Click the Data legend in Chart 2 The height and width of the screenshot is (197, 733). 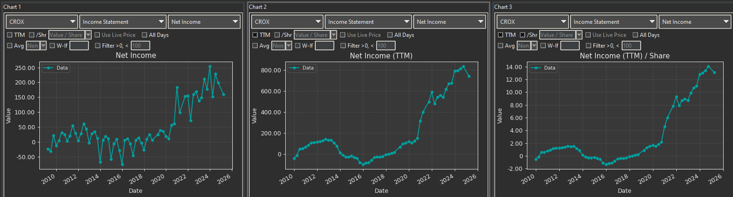[x=301, y=68]
